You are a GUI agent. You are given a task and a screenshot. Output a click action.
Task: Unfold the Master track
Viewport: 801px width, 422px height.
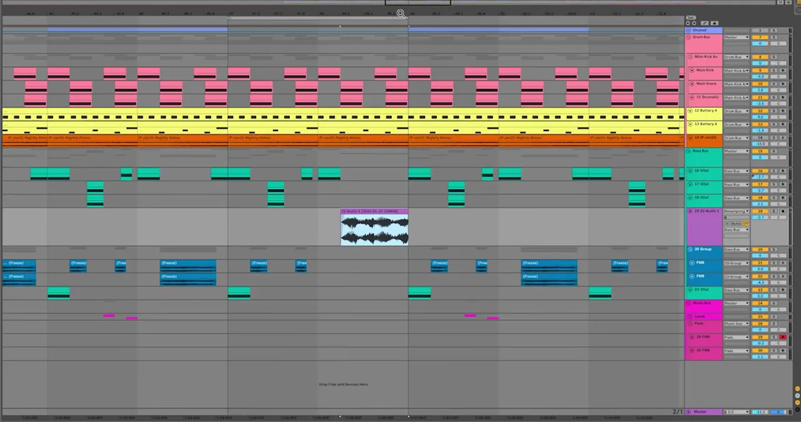(688, 411)
